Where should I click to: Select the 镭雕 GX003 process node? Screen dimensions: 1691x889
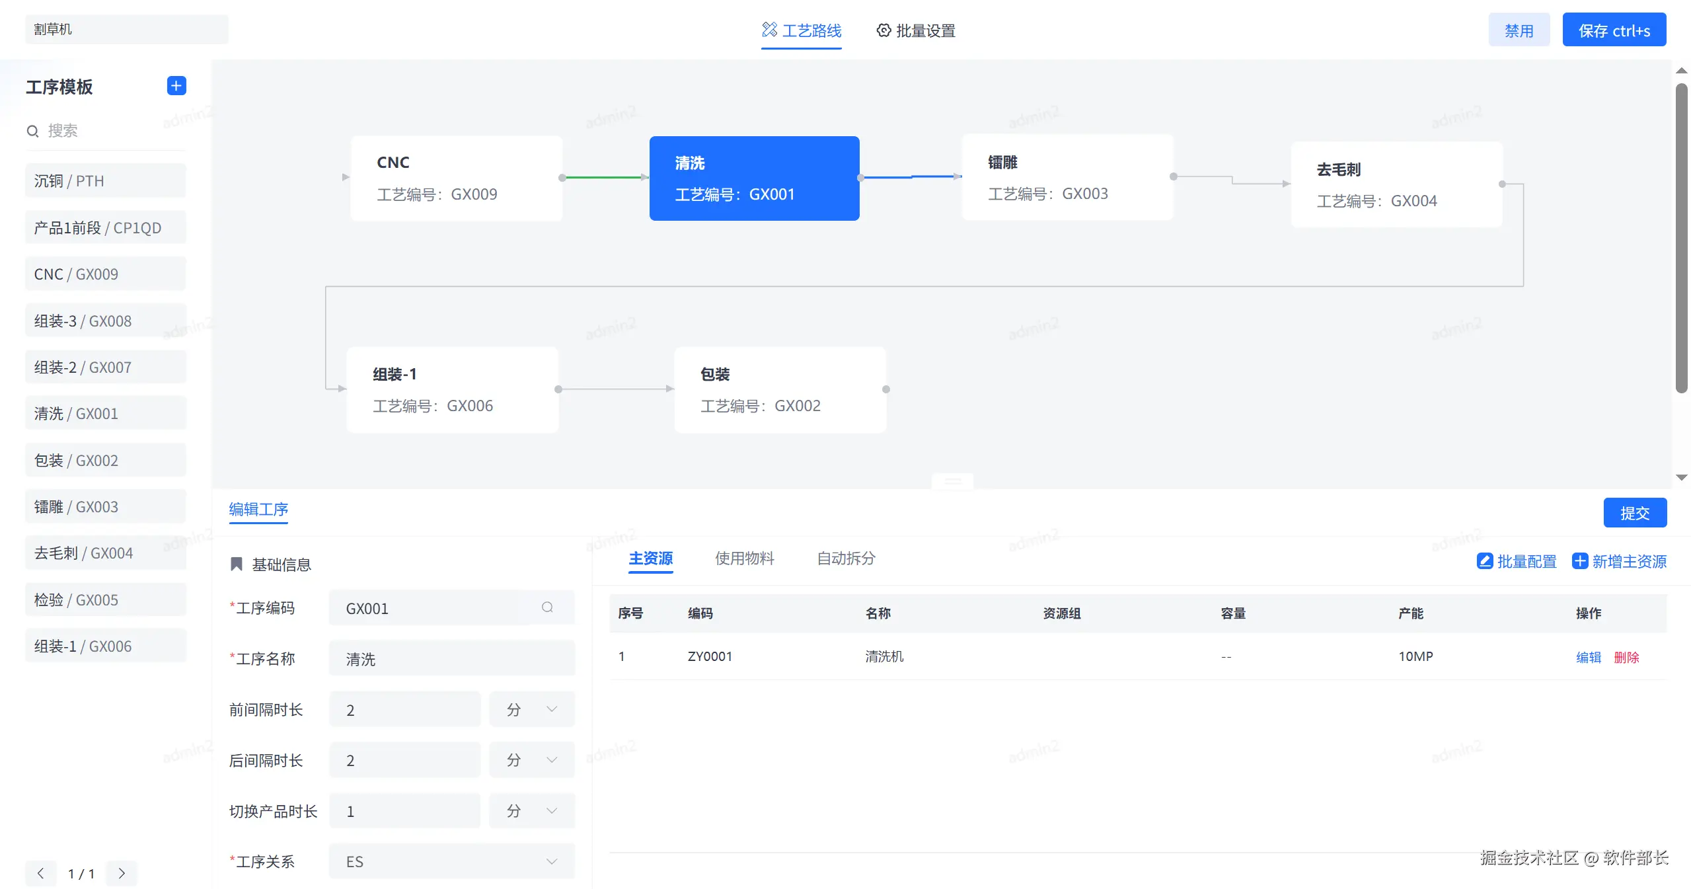(x=1067, y=177)
